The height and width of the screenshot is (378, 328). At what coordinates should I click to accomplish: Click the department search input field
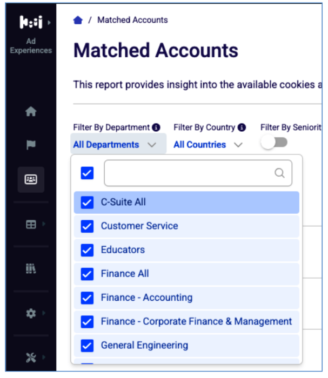pos(198,173)
